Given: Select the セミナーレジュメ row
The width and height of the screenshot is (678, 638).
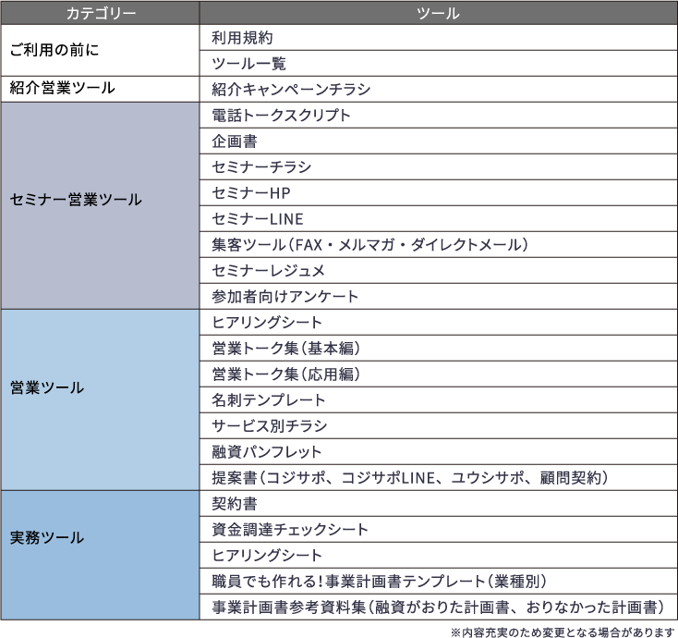Looking at the screenshot, I should [439, 271].
